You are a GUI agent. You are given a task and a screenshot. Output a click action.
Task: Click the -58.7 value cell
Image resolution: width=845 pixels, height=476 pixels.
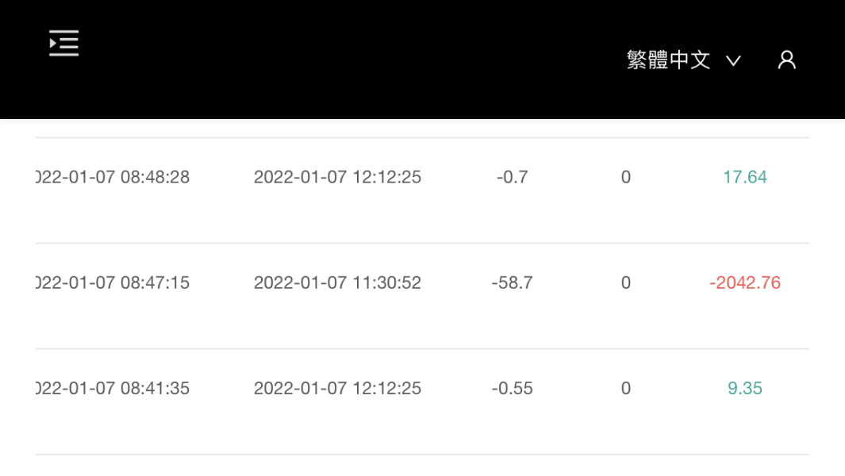click(512, 282)
